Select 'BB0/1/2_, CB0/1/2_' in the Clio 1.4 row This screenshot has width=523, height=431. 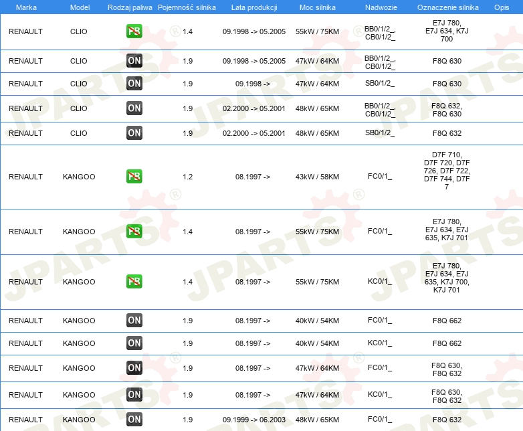pos(380,33)
